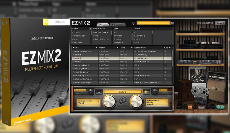Switch to the Presets tab

coord(103,25)
